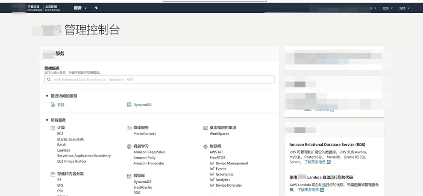This screenshot has width=423, height=196.
Task: Open the Amazon SageMaker service link
Action: pos(149,152)
